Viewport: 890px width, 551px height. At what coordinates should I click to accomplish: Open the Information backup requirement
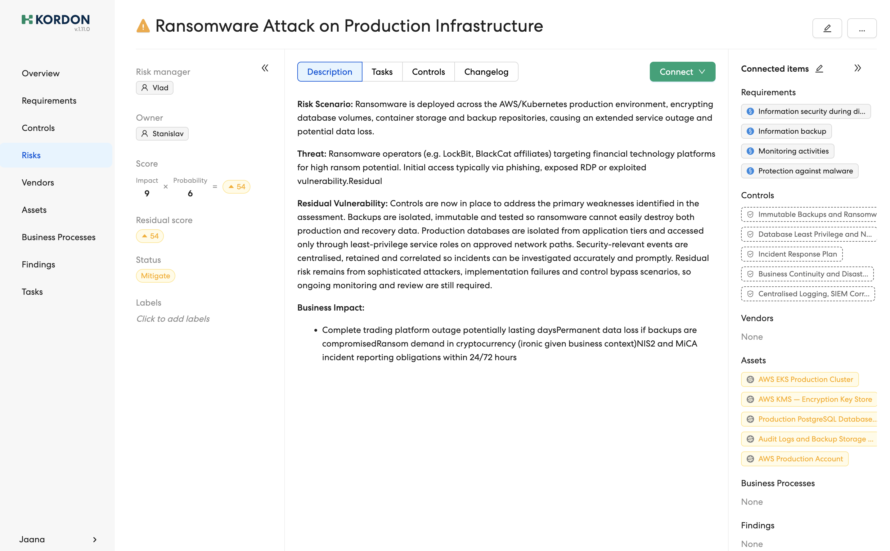point(786,131)
